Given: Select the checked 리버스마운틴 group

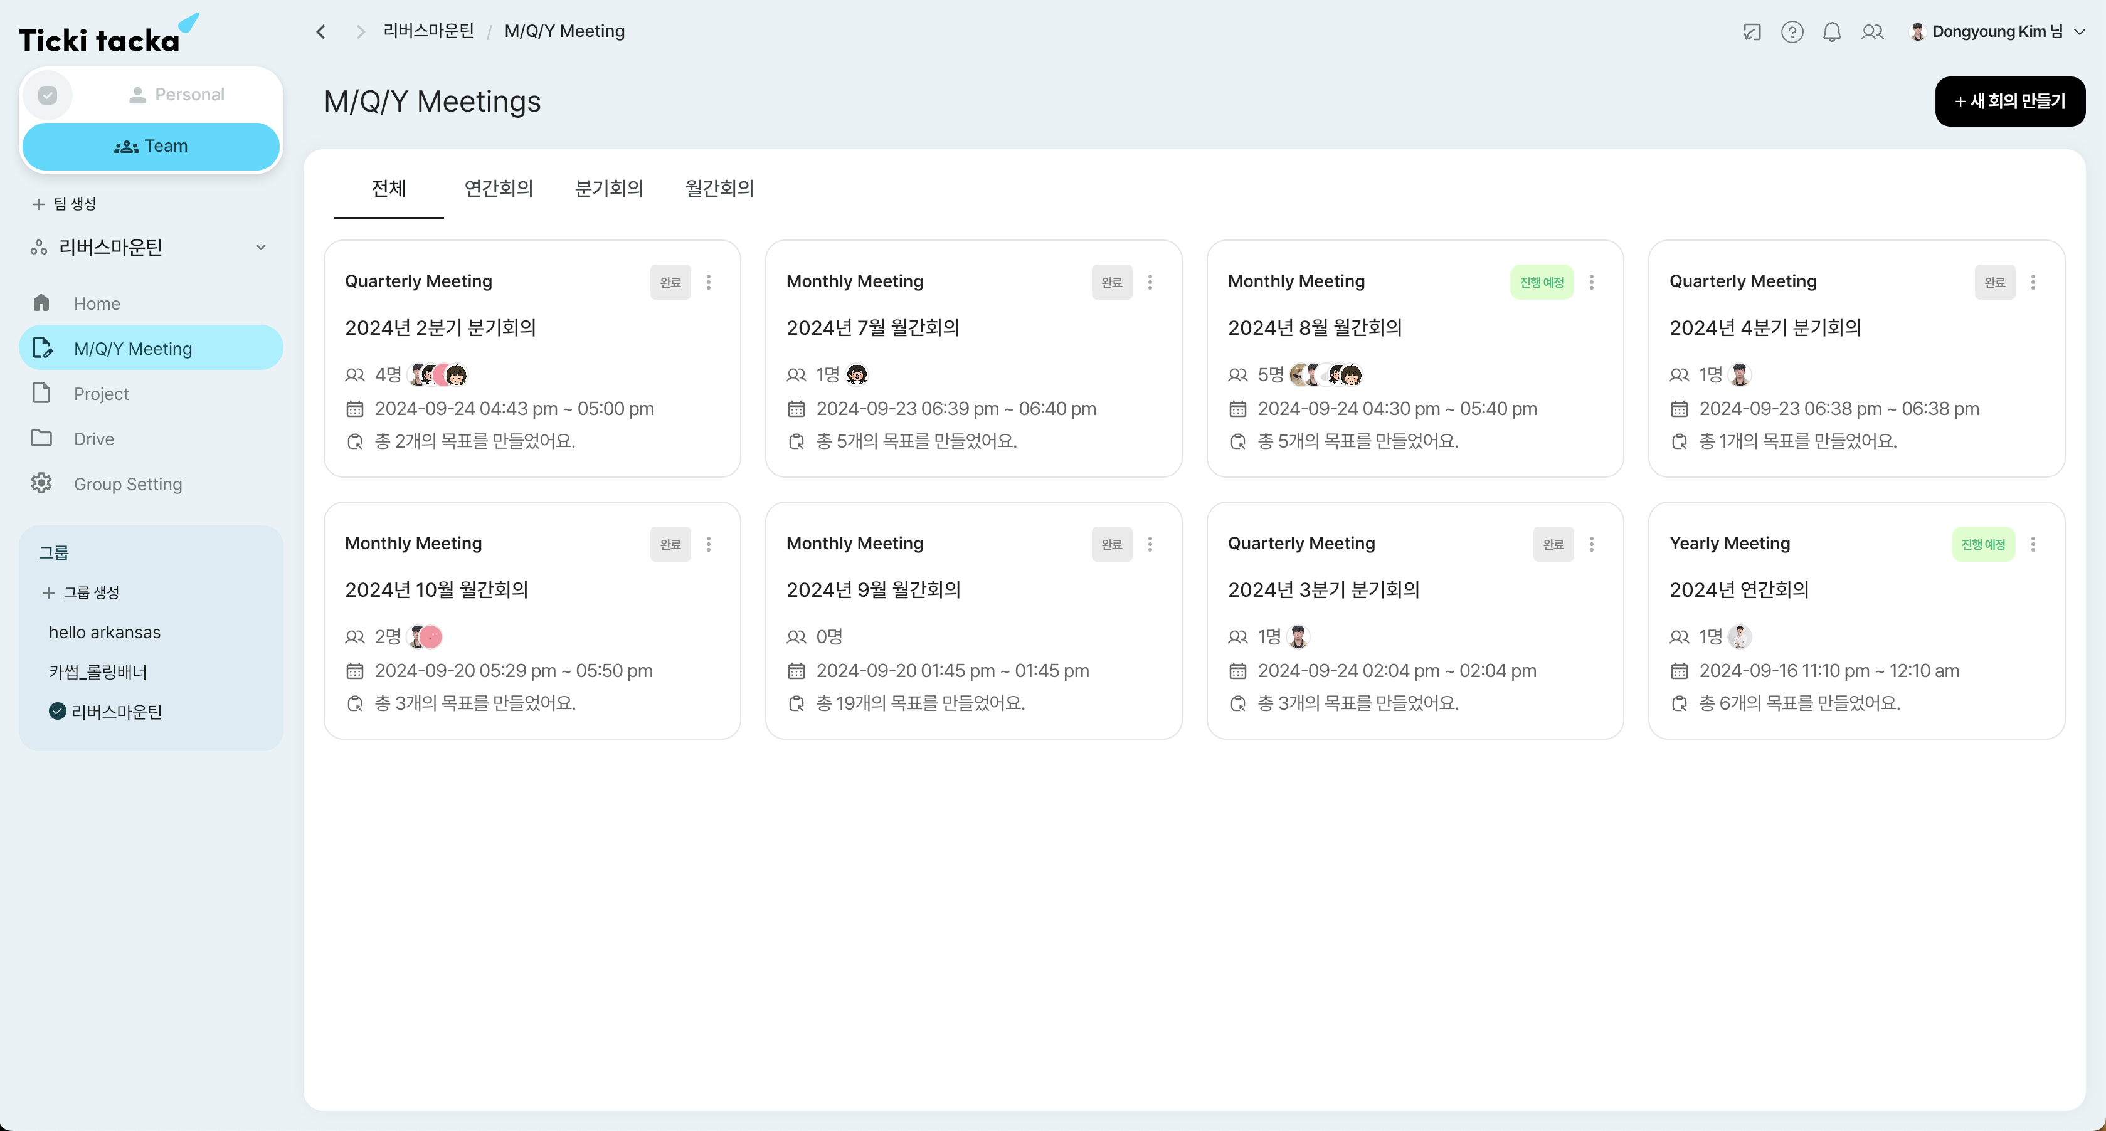Looking at the screenshot, I should [x=116, y=711].
